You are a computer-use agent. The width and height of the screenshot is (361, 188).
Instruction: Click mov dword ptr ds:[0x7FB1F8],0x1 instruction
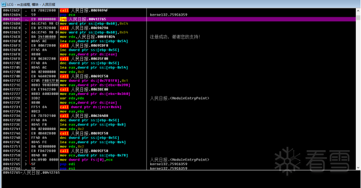coord(94,81)
